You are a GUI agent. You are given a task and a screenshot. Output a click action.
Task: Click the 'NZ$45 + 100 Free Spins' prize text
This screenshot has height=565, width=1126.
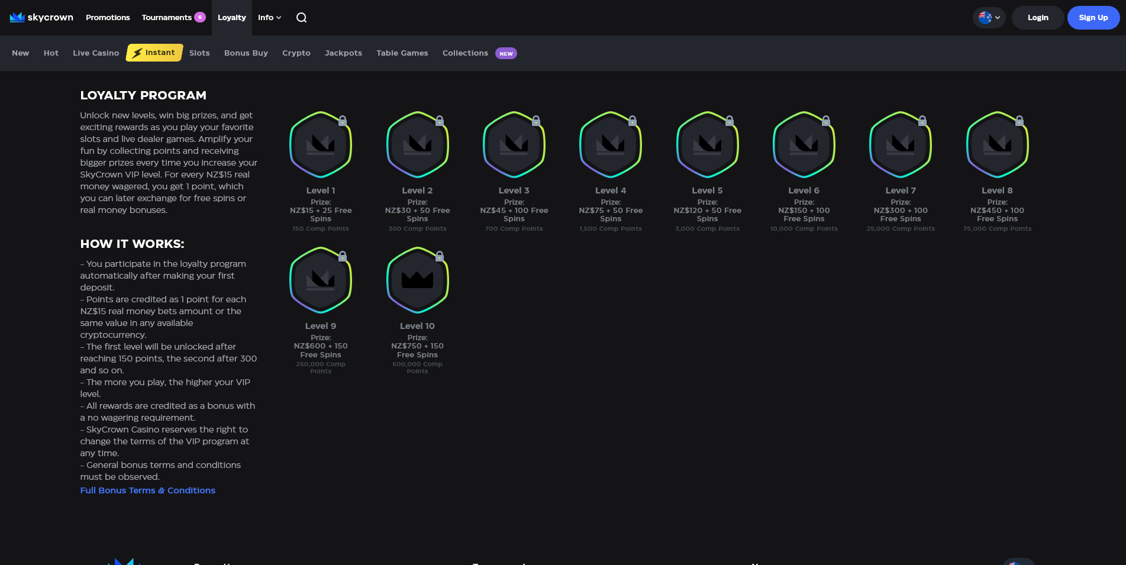[x=514, y=215]
